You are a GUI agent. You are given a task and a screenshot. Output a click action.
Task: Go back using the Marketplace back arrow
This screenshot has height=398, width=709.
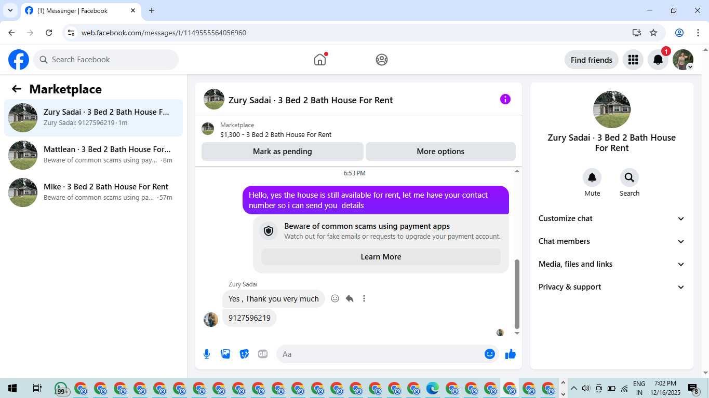click(17, 89)
